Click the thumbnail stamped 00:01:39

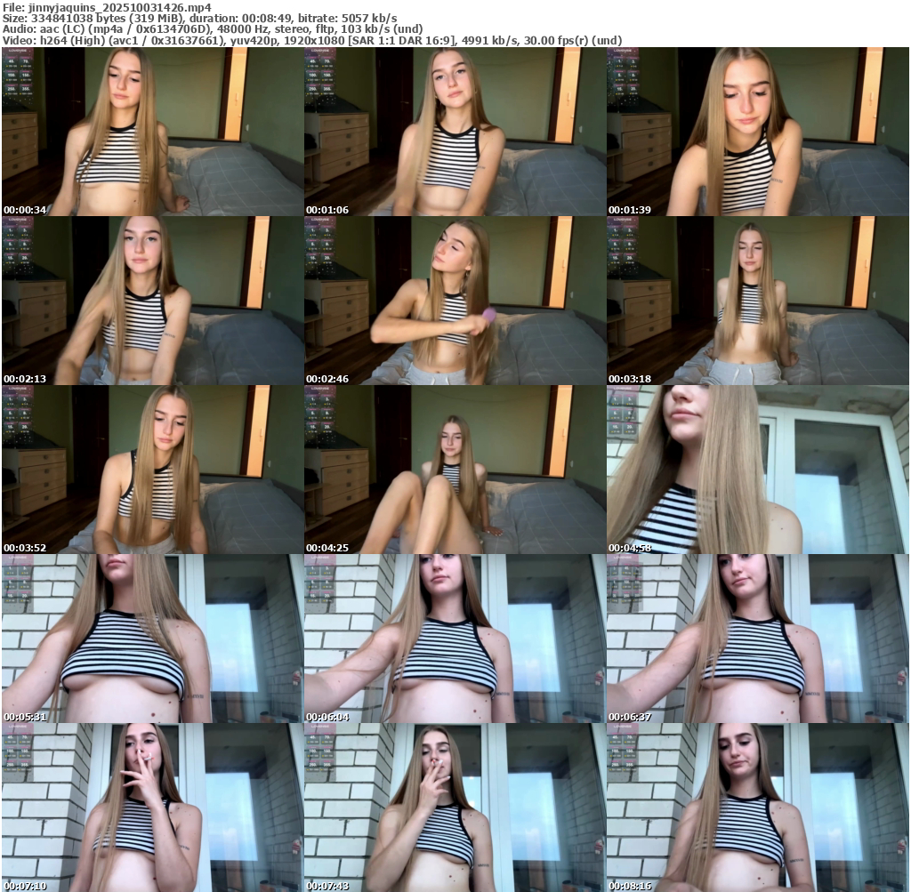pyautogui.click(x=757, y=132)
